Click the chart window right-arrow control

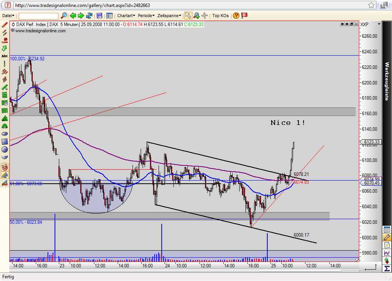pos(347,24)
